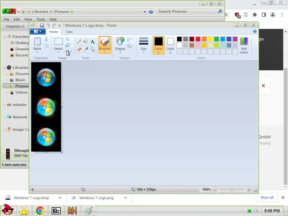Switch to the Home tab in Paint
The width and height of the screenshot is (288, 216).
coord(54,32)
